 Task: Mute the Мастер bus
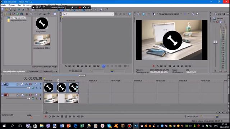[x=221, y=22]
